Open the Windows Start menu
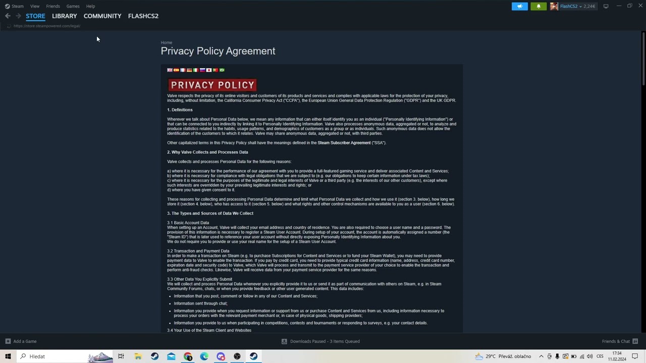The height and width of the screenshot is (363, 646). point(8,356)
